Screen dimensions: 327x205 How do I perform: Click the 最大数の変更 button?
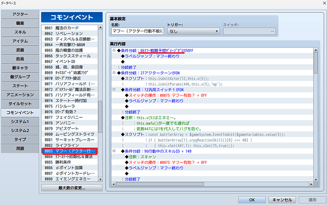coord(72,188)
